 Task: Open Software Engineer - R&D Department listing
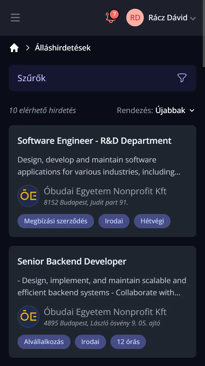click(94, 141)
